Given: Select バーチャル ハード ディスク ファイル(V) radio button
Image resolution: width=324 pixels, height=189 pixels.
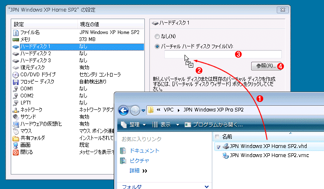Looking at the screenshot, I should pyautogui.click(x=157, y=46).
